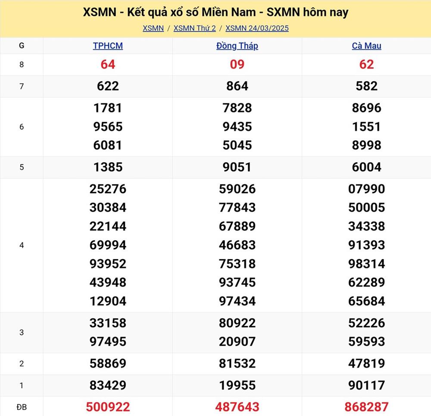Click TPHCM eighth prize number 64
The height and width of the screenshot is (416, 431).
(108, 65)
